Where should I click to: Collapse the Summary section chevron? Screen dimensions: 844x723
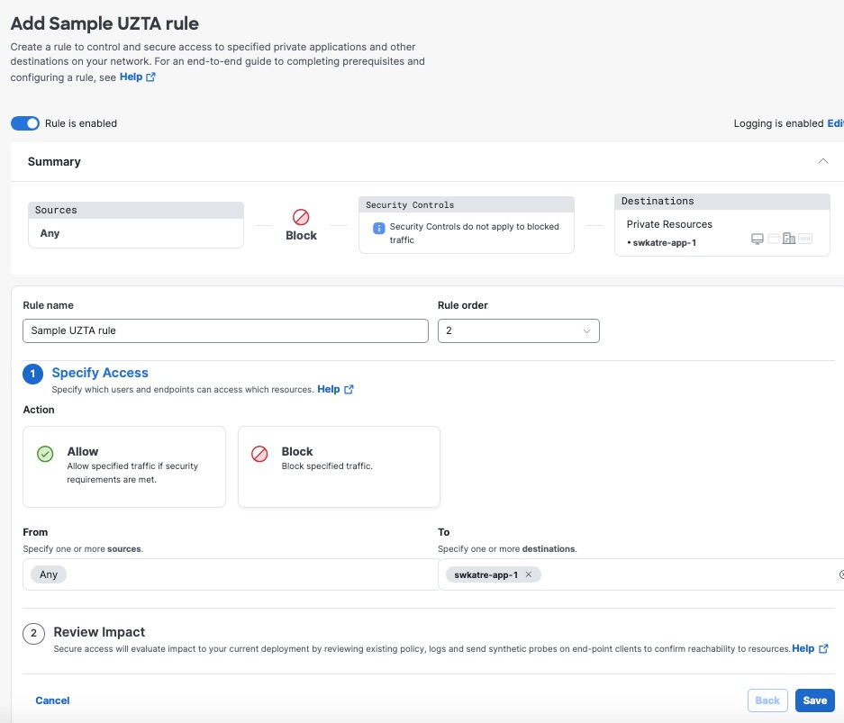click(x=821, y=161)
